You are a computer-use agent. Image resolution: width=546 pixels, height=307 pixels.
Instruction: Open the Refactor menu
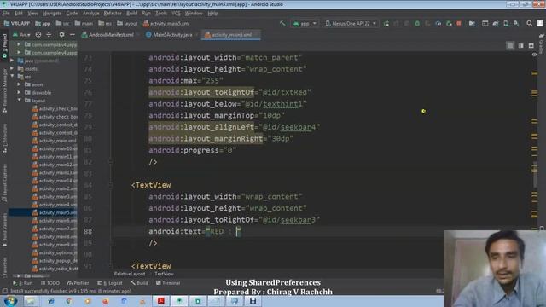tap(113, 14)
